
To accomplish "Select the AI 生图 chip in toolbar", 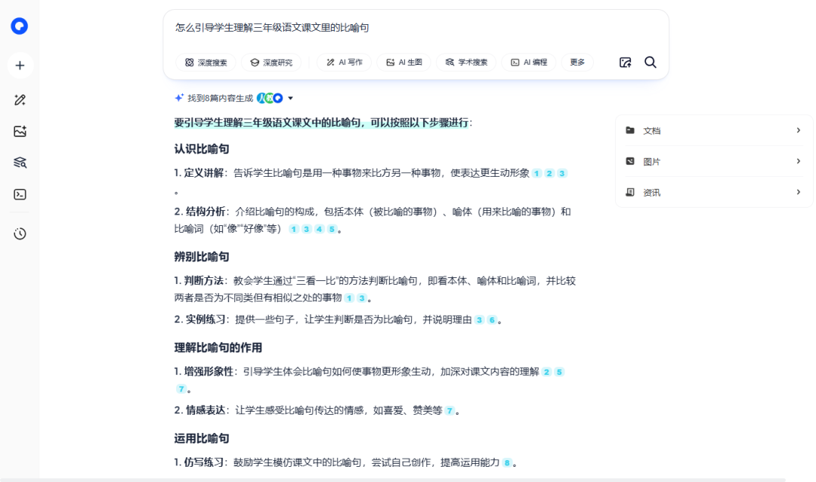I will click(403, 63).
